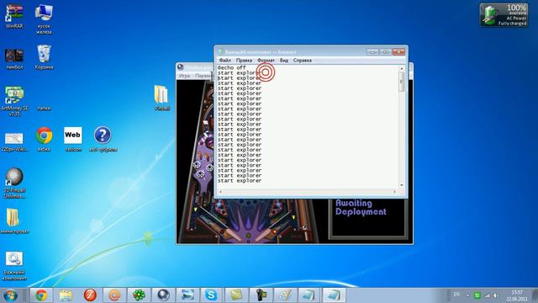This screenshot has height=303, width=538.
Task: Click the network icon in system tray
Action: [487, 295]
